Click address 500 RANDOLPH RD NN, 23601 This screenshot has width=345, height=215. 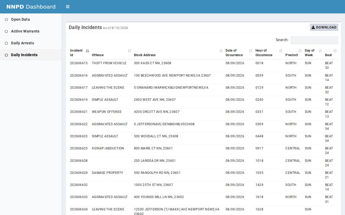(157, 173)
